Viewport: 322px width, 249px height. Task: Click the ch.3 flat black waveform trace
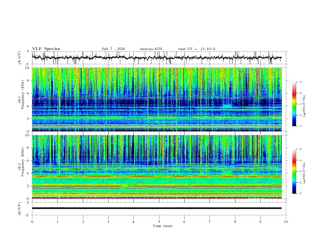coord(159,208)
